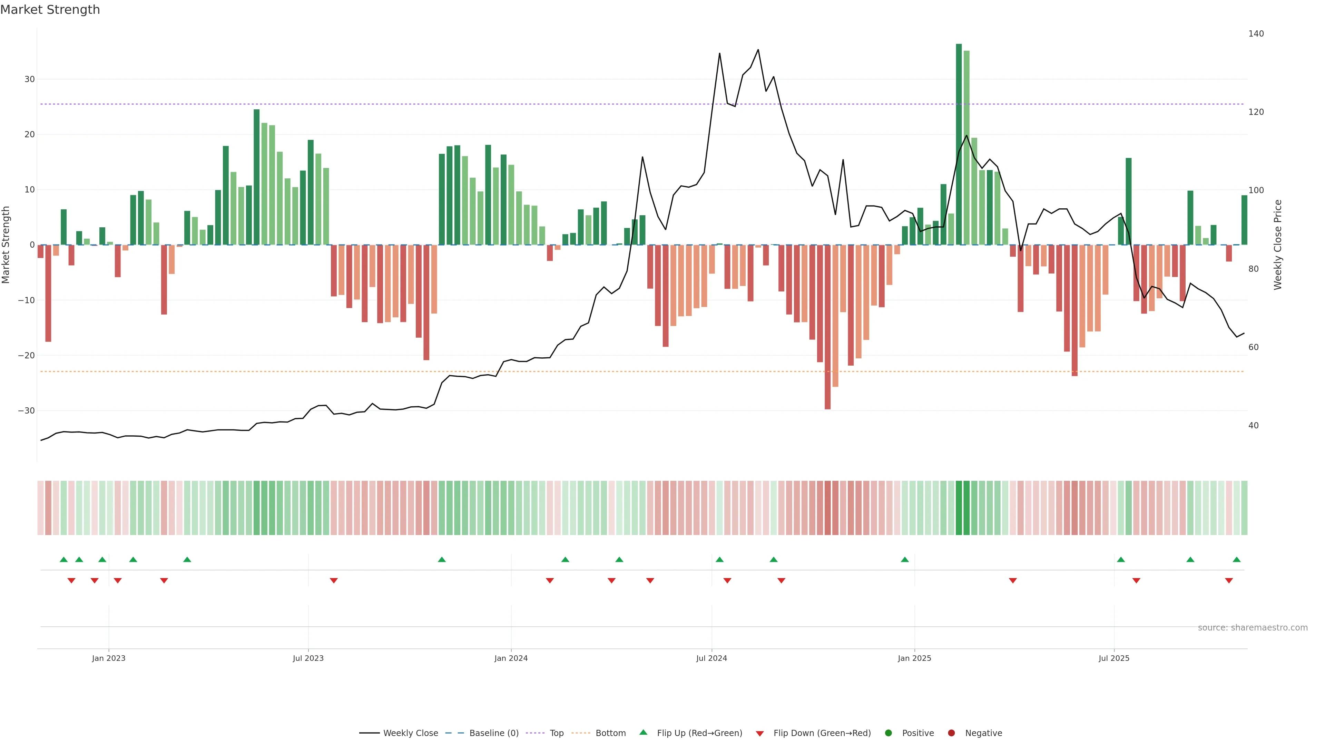
Task: Click the Weekly Close Price axis title
Action: (1278, 245)
